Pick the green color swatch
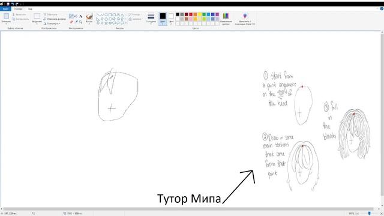The image size is (384, 216). [x=204, y=14]
